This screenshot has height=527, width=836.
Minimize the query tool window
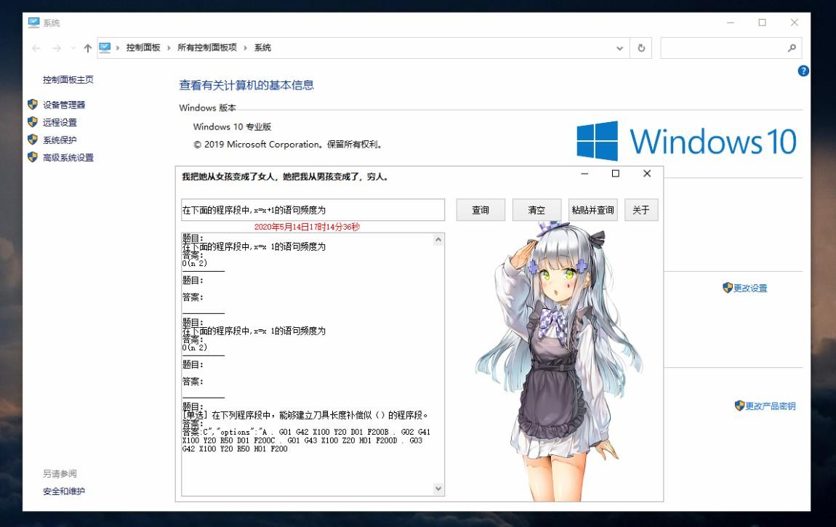(585, 174)
